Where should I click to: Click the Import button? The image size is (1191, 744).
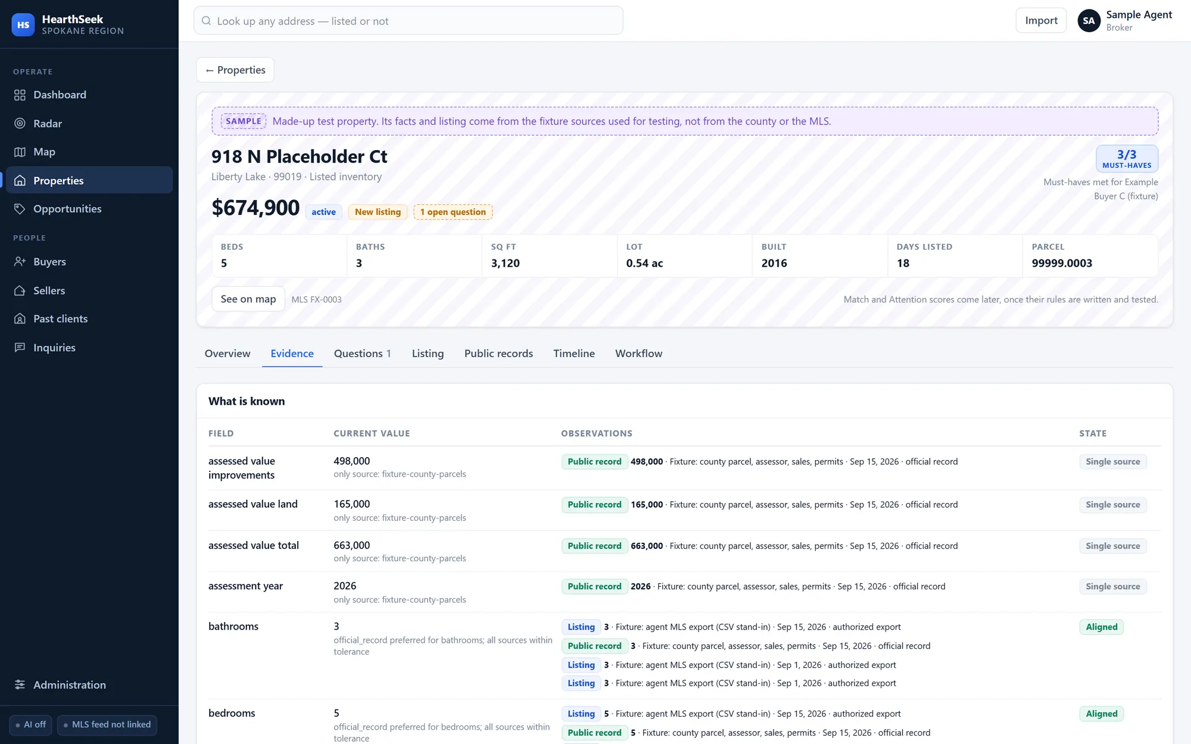(1041, 21)
